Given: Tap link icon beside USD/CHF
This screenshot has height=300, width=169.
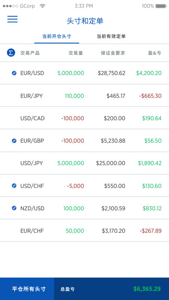Looking at the screenshot, I should tap(14, 186).
